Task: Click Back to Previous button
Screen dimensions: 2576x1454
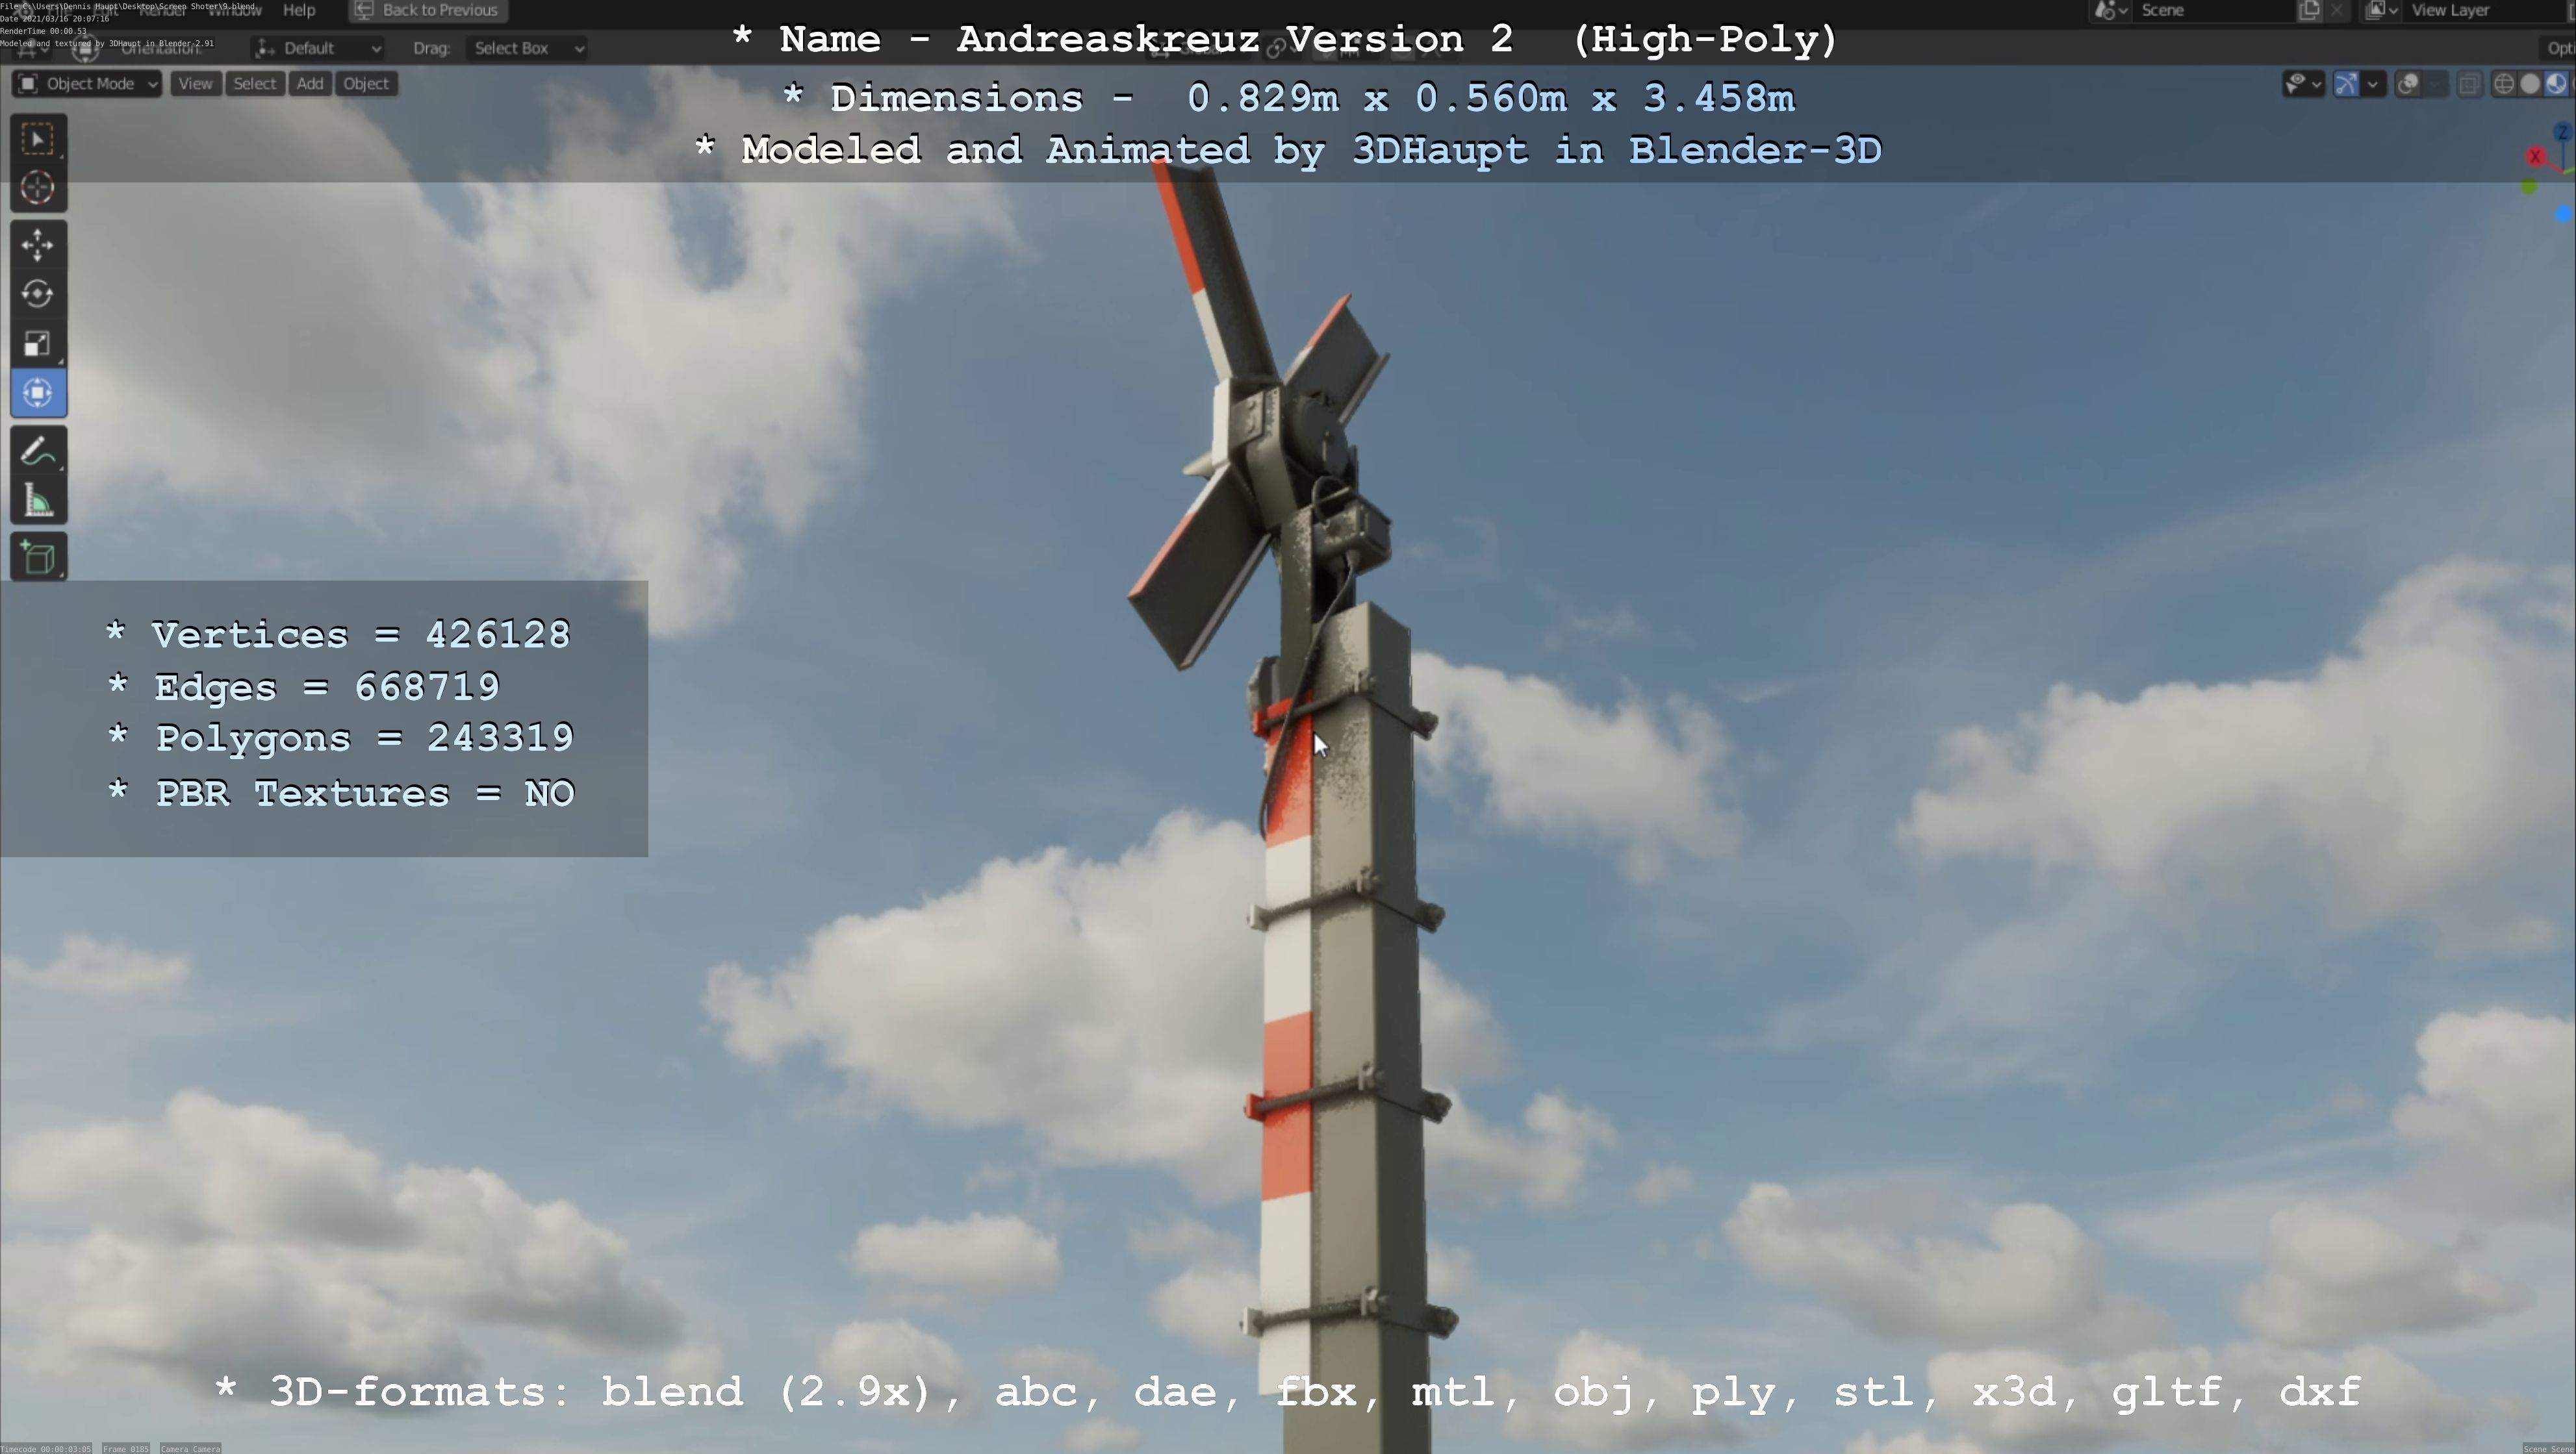Action: pyautogui.click(x=428, y=10)
